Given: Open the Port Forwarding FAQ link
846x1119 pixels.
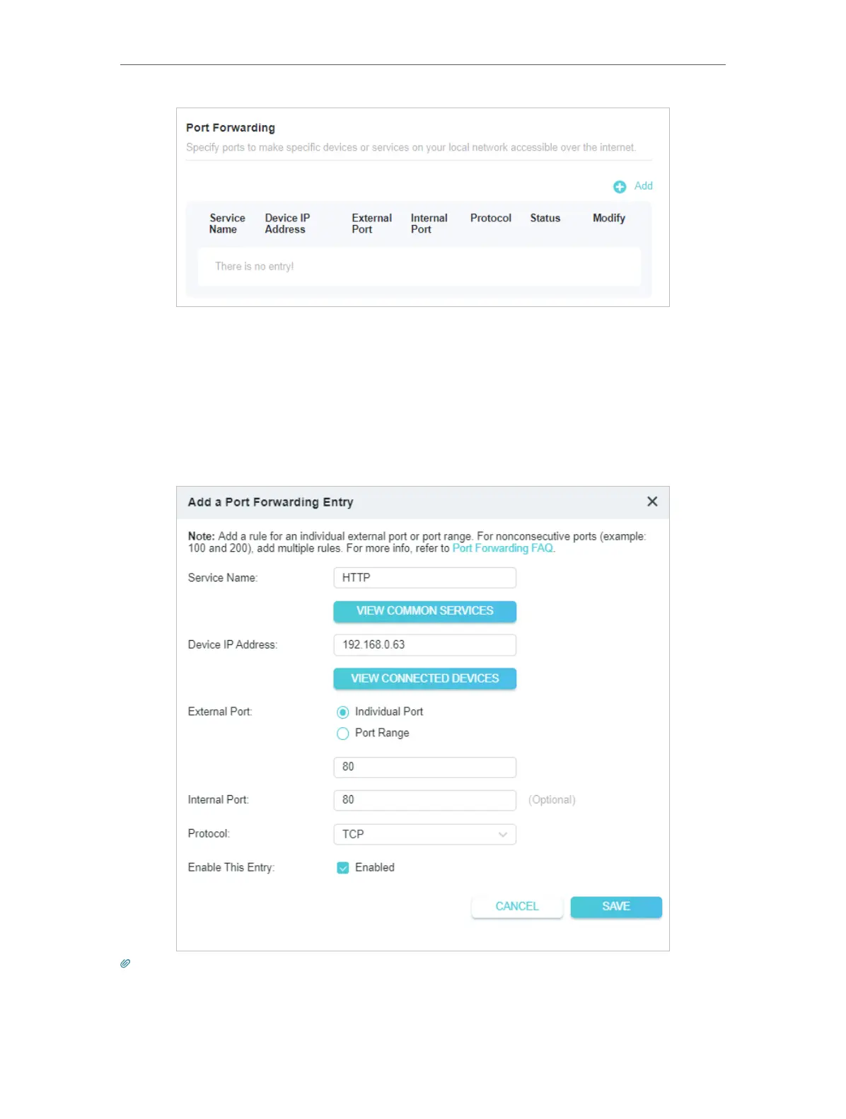Looking at the screenshot, I should click(503, 548).
